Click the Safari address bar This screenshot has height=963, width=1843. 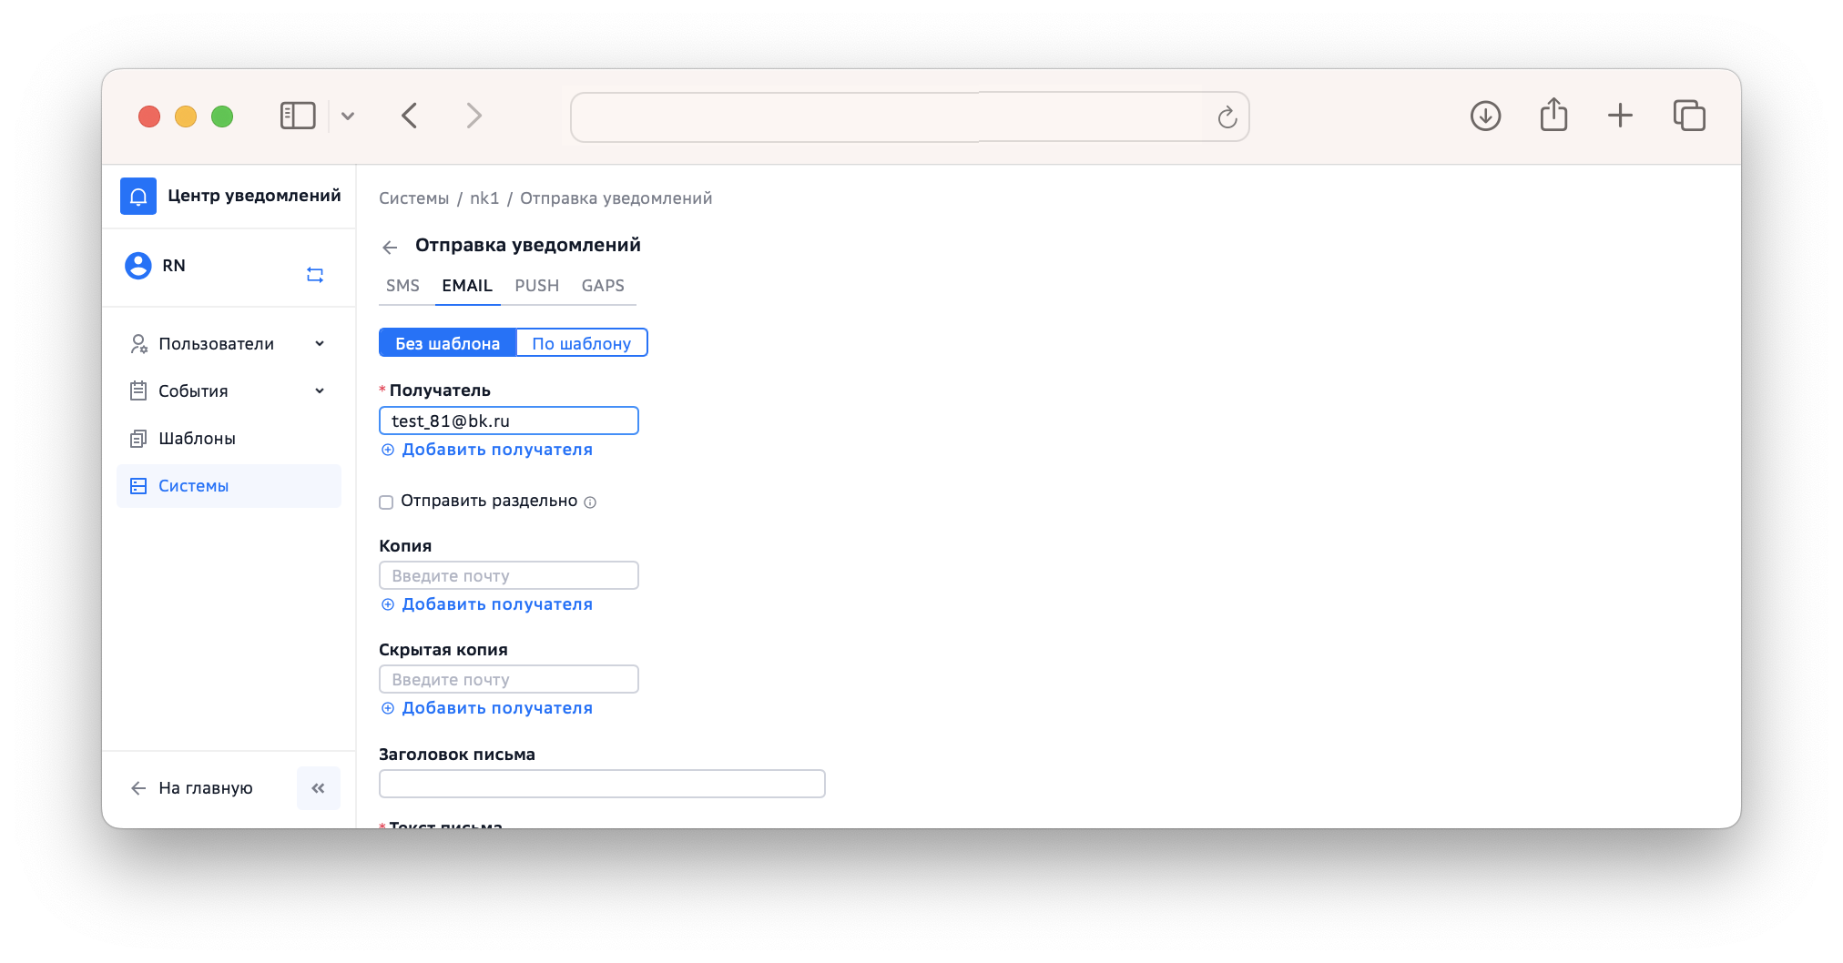[909, 117]
